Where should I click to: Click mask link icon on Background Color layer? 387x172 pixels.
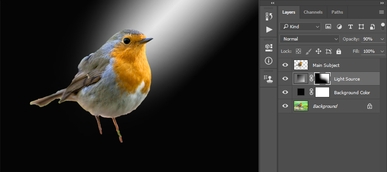click(x=311, y=92)
